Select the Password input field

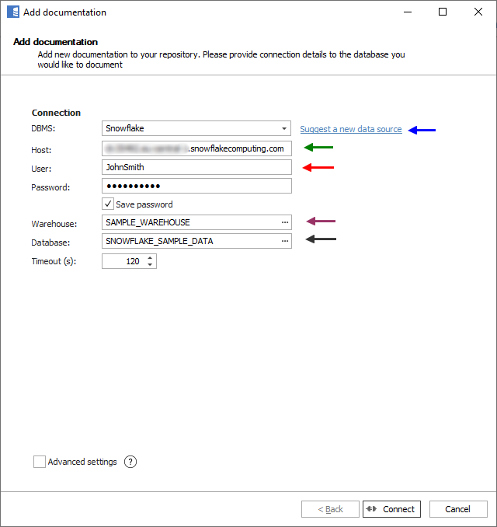196,187
